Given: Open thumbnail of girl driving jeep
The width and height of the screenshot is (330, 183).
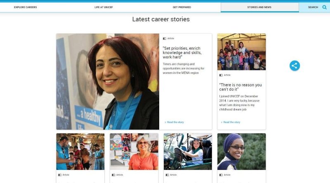Looking at the screenshot, I should coord(188,151).
